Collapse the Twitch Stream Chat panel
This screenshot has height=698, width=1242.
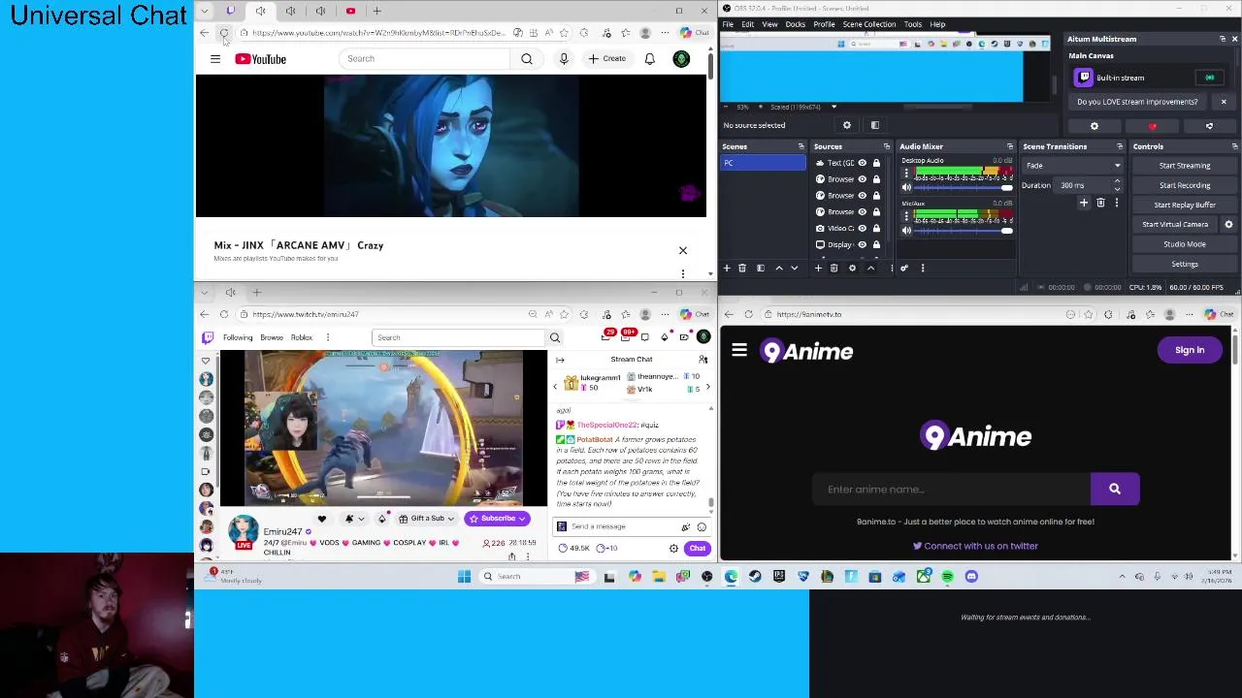[560, 360]
